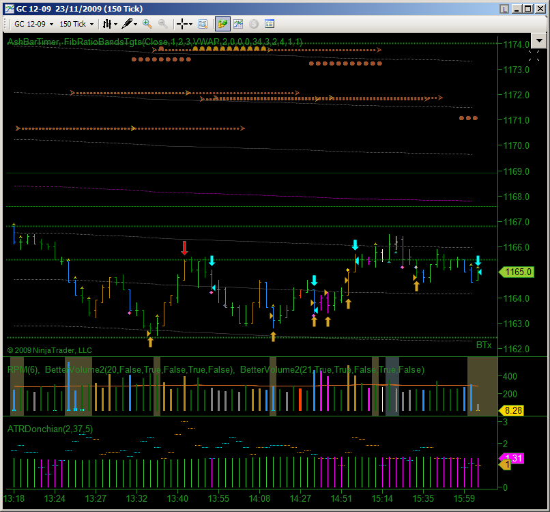Click the 1164.0 price axis label
550x512 pixels.
(516, 298)
